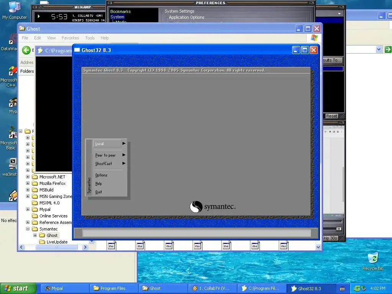Open the My Computer desktop icon
Image resolution: width=392 pixels, height=294 pixels.
pyautogui.click(x=15, y=10)
